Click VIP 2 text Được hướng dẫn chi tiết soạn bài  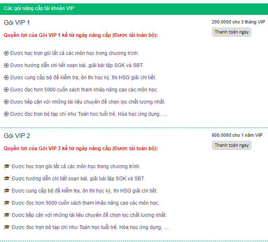[x=78, y=179]
